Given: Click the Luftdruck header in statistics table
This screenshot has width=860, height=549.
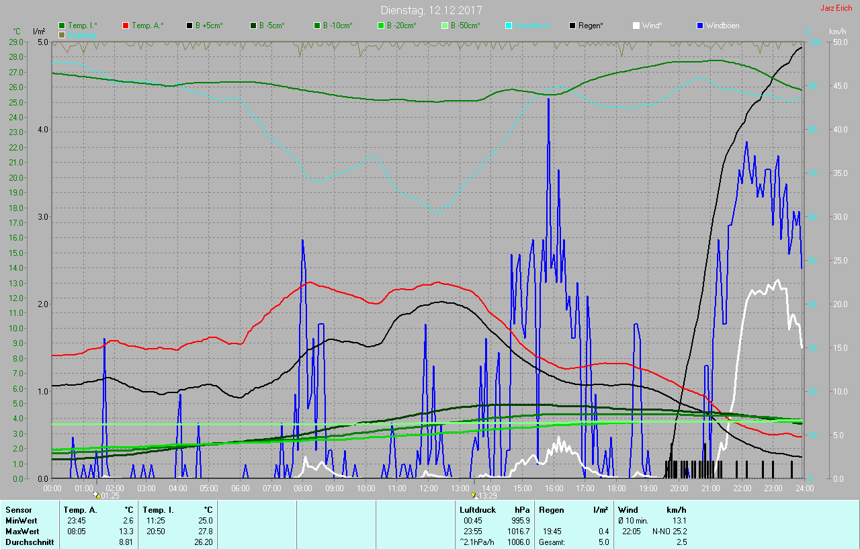Looking at the screenshot, I should pos(477,510).
